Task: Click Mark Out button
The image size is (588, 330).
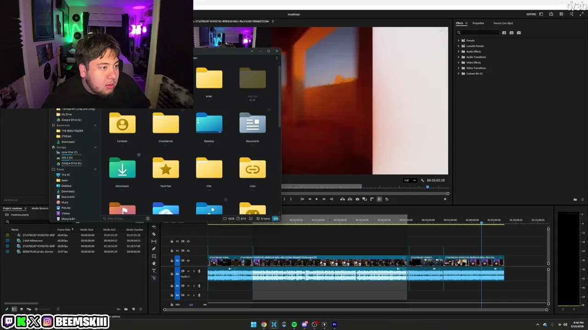Action: click(x=291, y=199)
